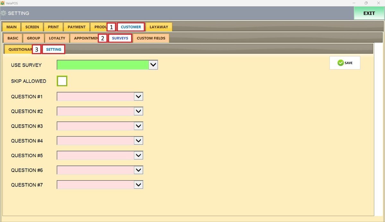The image size is (385, 222).
Task: Open the QUESTION #2 combo box
Action: [x=138, y=111]
